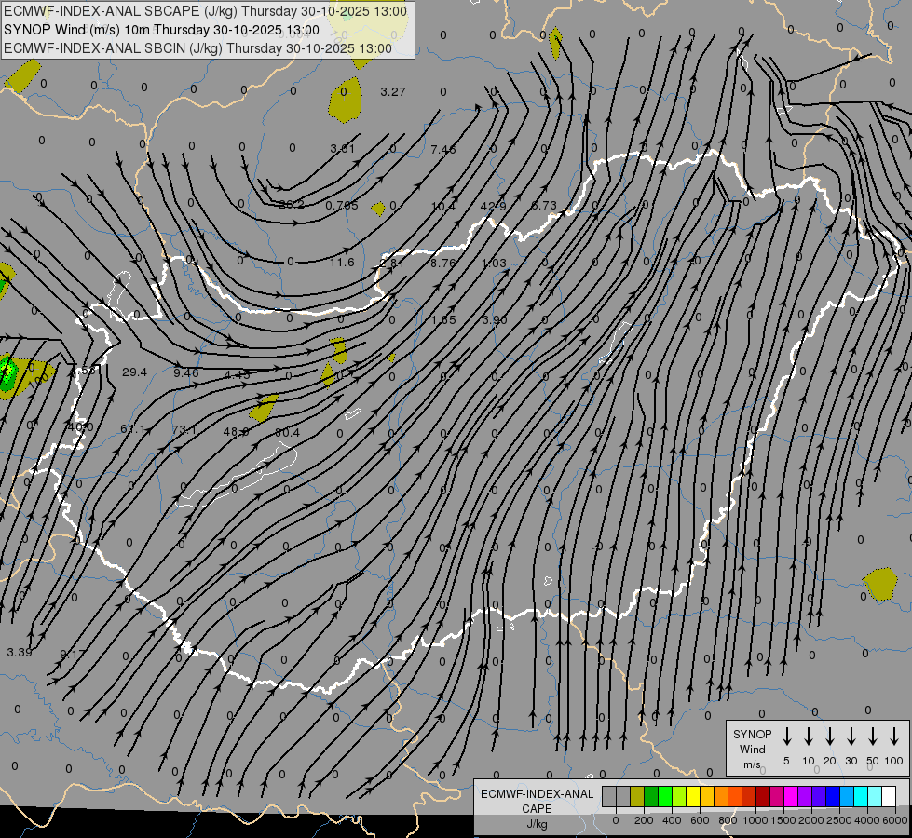Click the map value 3.27
The image size is (912, 838).
click(392, 92)
